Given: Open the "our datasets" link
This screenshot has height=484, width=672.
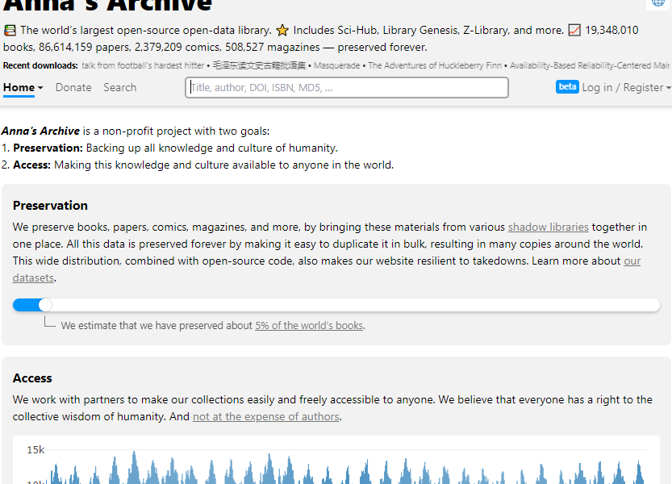Looking at the screenshot, I should [x=632, y=261].
